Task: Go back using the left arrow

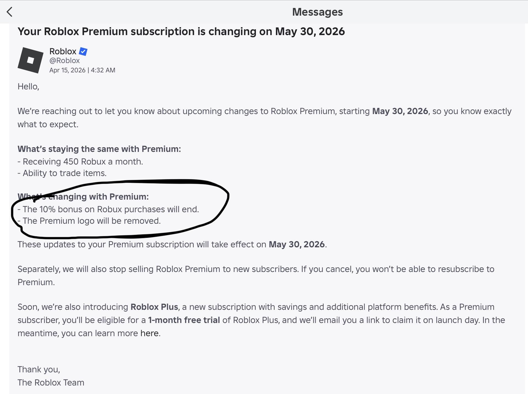Action: [x=10, y=12]
